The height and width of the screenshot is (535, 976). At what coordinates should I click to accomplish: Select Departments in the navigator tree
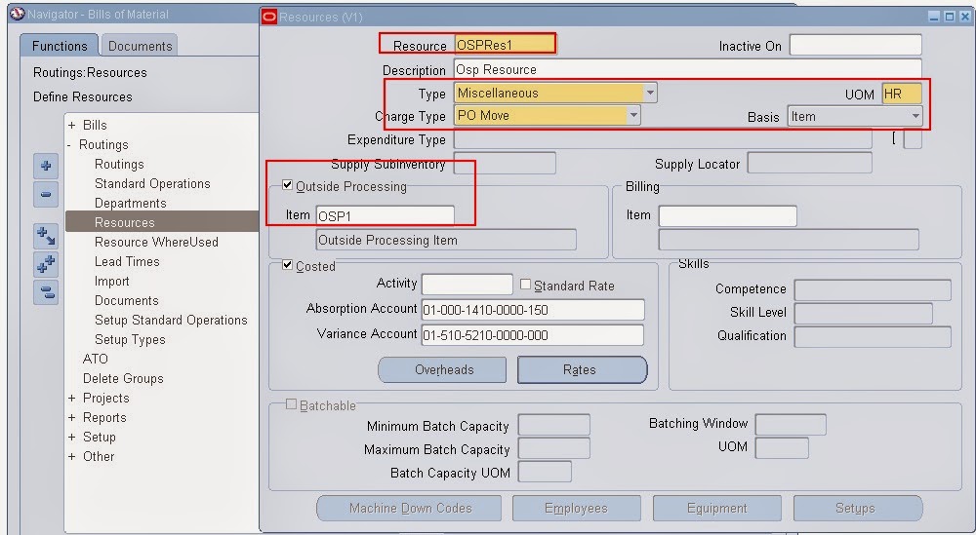click(x=130, y=204)
